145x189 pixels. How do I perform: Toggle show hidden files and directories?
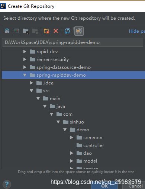pyautogui.click(x=79, y=31)
